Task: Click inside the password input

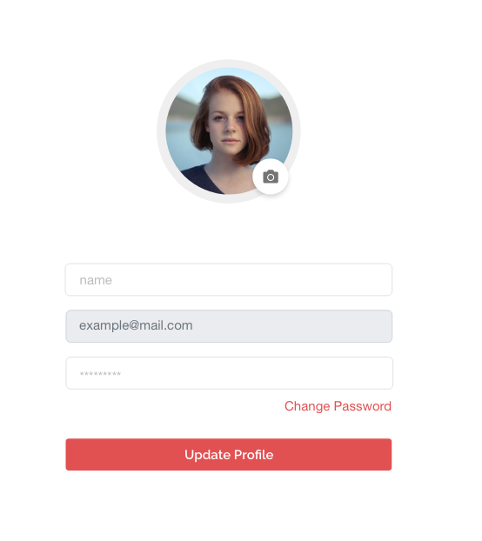Action: pyautogui.click(x=229, y=373)
